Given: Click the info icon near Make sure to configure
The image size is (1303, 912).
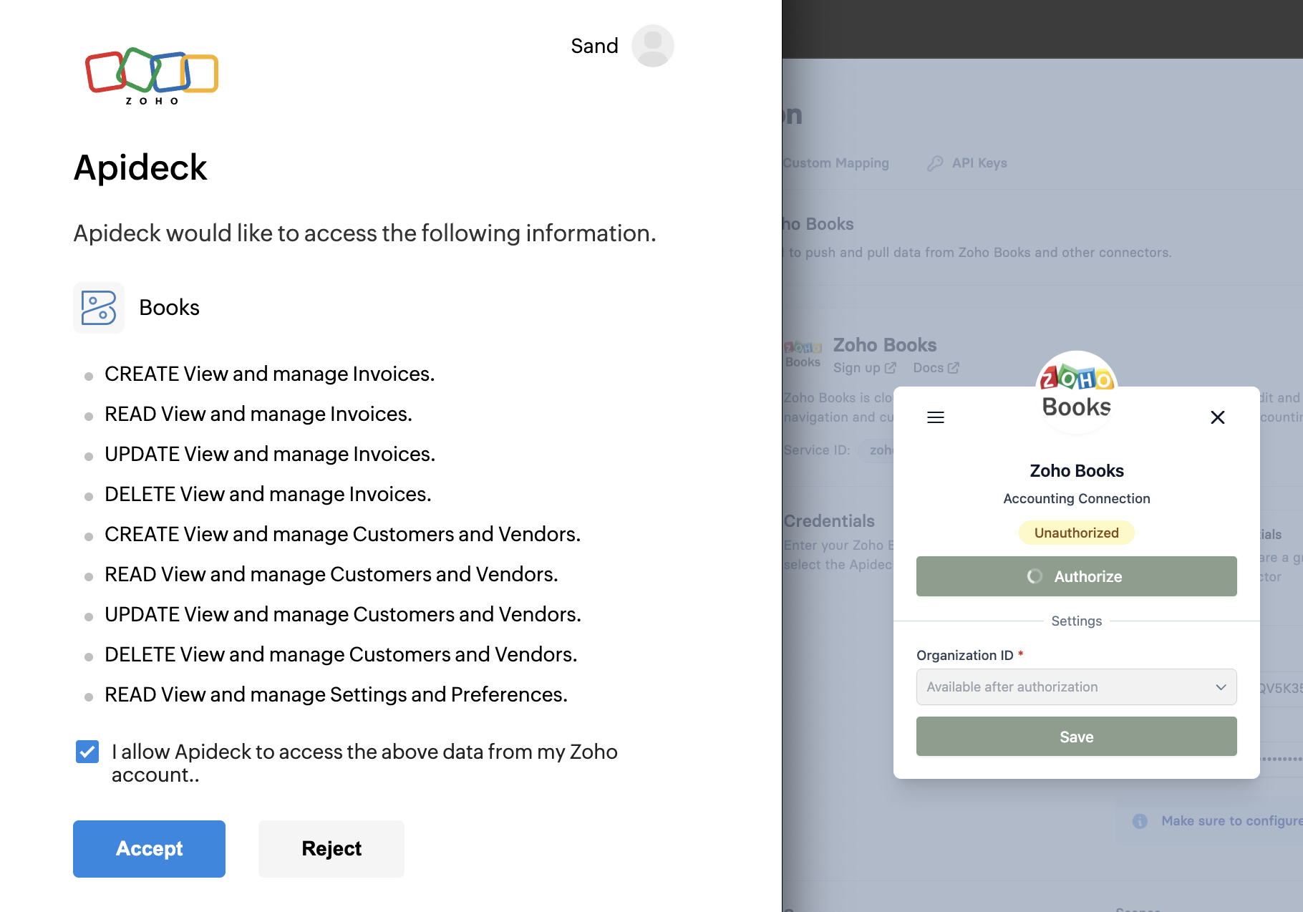Looking at the screenshot, I should click(1140, 821).
